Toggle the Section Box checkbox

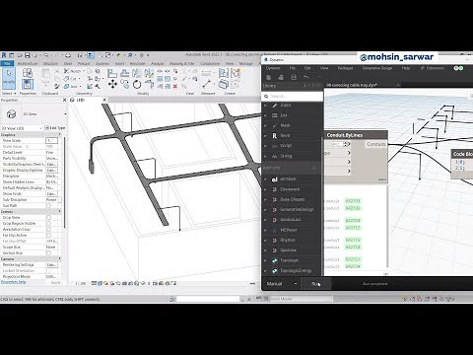point(48,253)
